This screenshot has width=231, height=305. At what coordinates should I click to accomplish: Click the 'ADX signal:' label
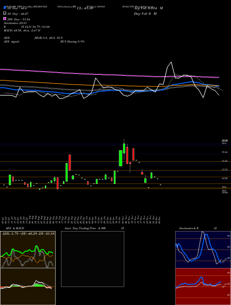[12, 42]
